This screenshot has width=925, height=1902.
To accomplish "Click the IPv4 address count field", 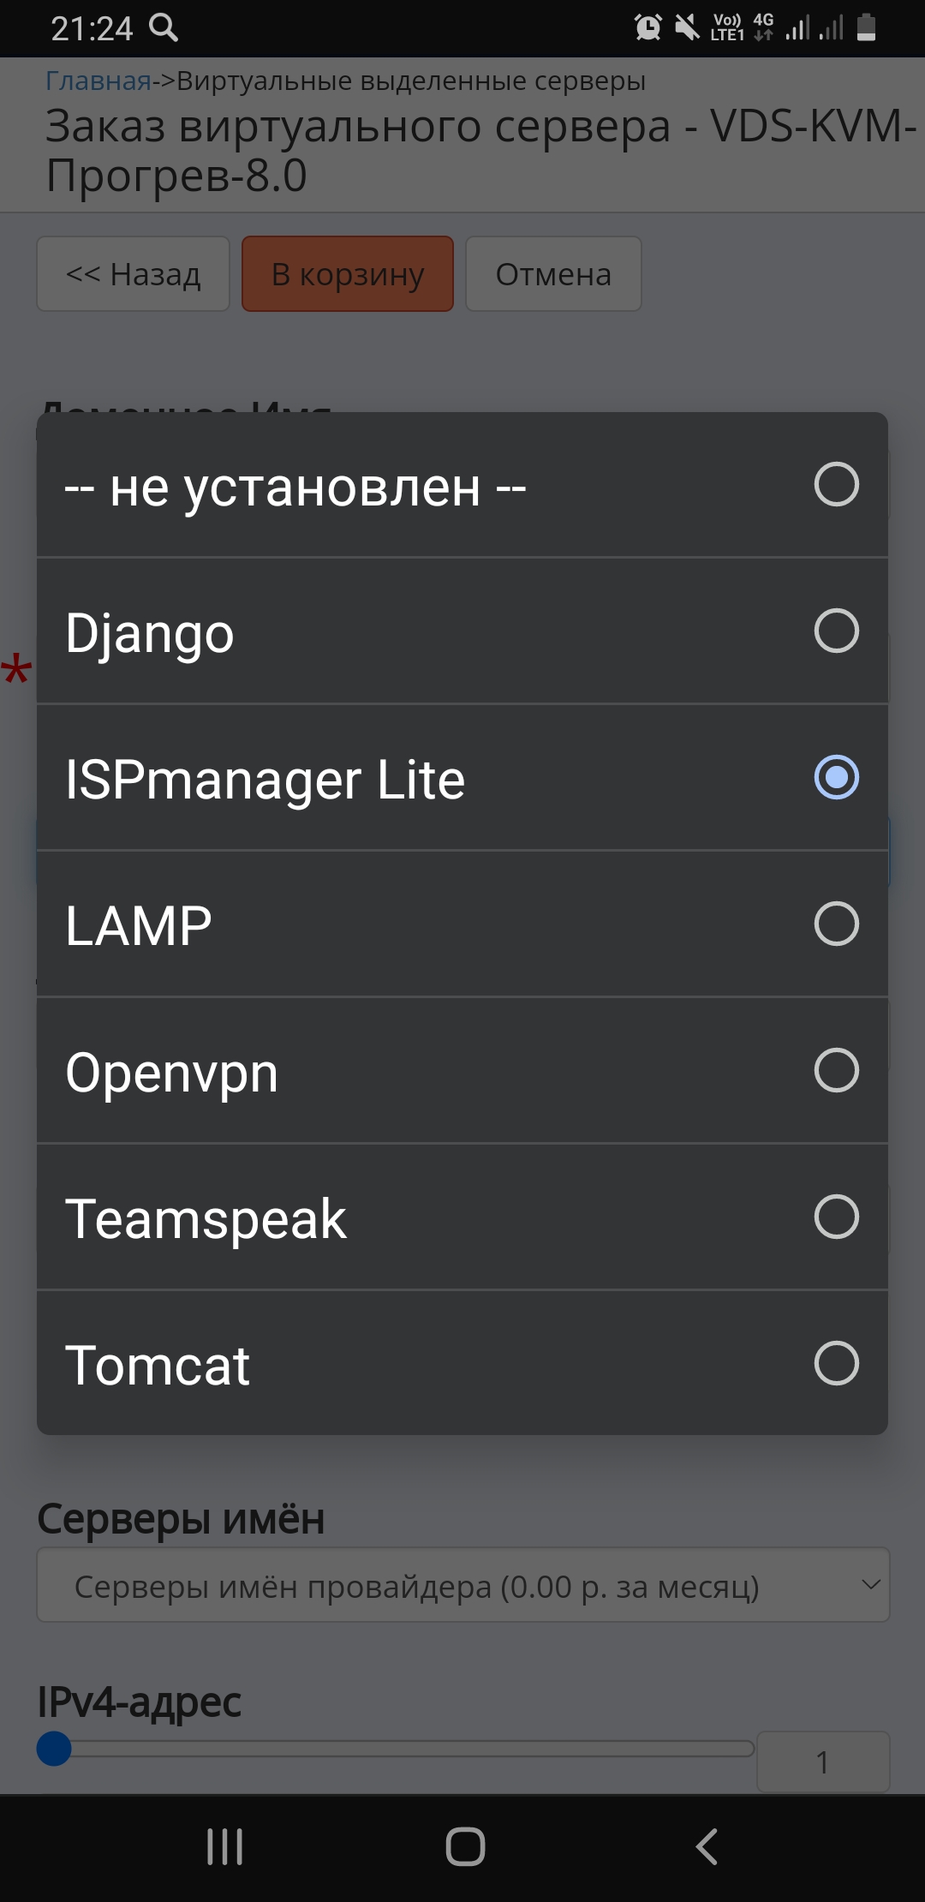I will click(x=822, y=1761).
